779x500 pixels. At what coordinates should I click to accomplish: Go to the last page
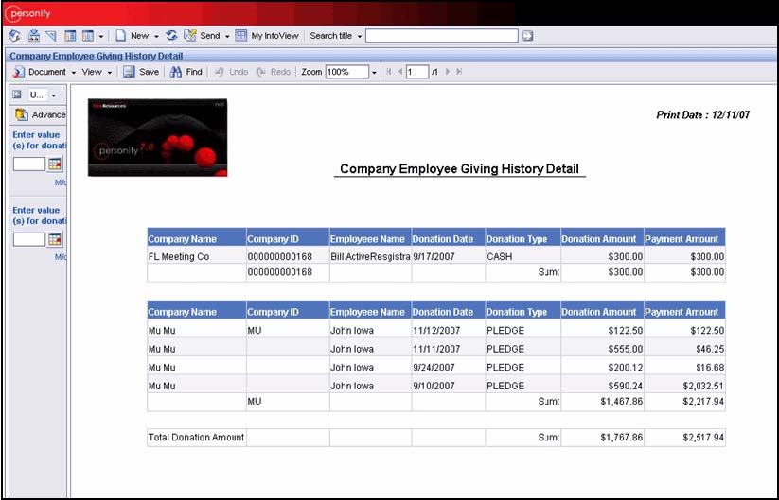(459, 72)
